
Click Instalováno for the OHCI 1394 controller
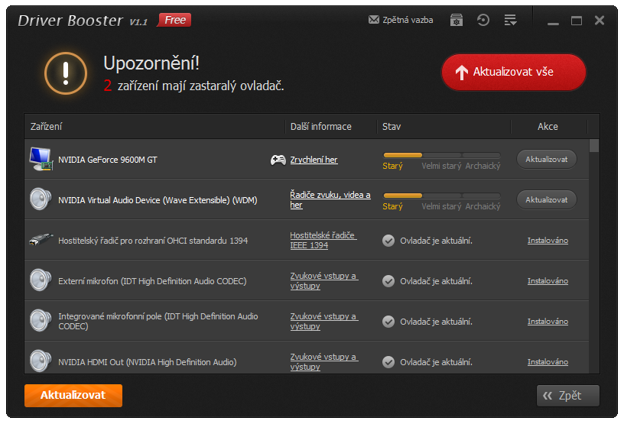click(548, 240)
